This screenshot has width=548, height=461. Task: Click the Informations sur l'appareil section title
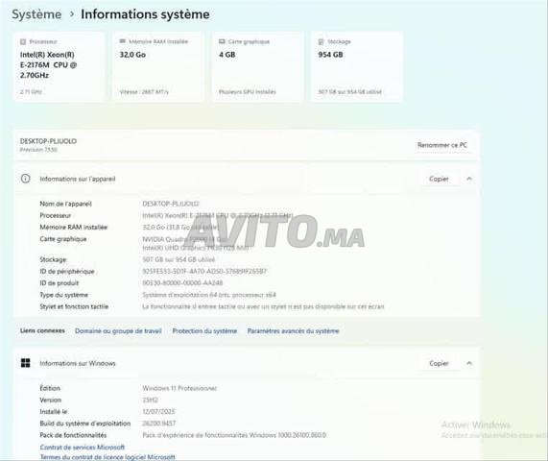(77, 179)
